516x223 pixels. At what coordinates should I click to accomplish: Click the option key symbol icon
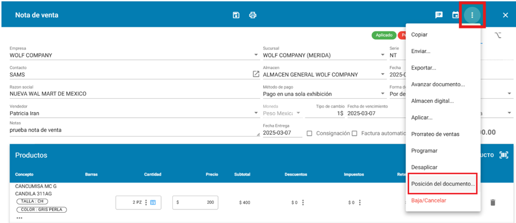click(x=498, y=35)
